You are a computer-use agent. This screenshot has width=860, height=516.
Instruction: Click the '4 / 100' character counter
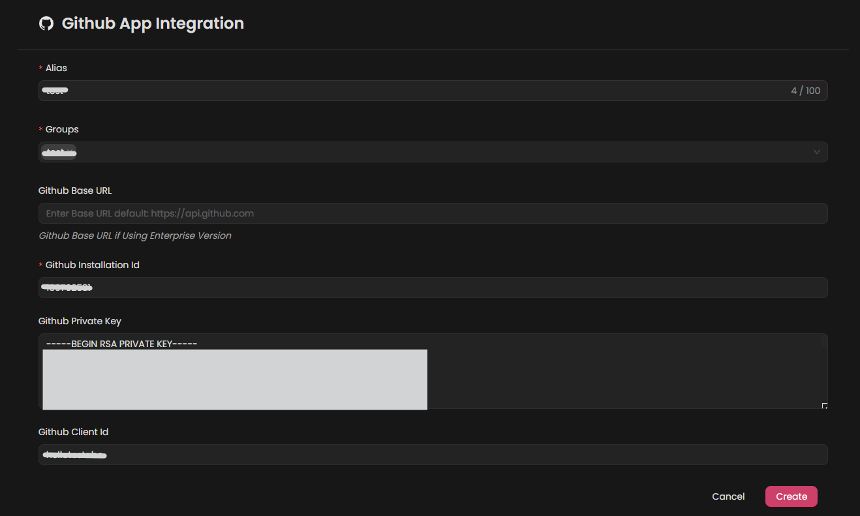(805, 91)
